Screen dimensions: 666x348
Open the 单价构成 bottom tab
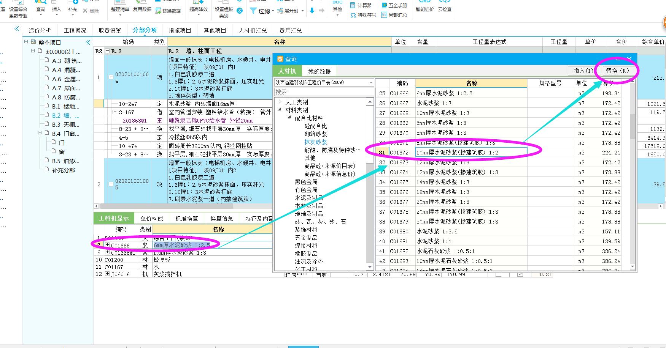pos(151,219)
